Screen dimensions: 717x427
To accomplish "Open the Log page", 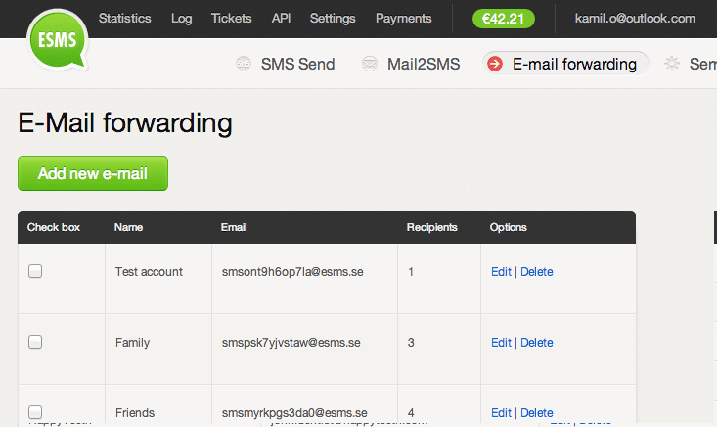I will pos(182,19).
